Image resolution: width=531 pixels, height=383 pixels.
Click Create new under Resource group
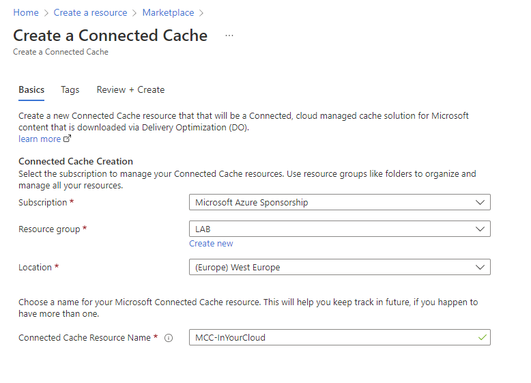(211, 243)
